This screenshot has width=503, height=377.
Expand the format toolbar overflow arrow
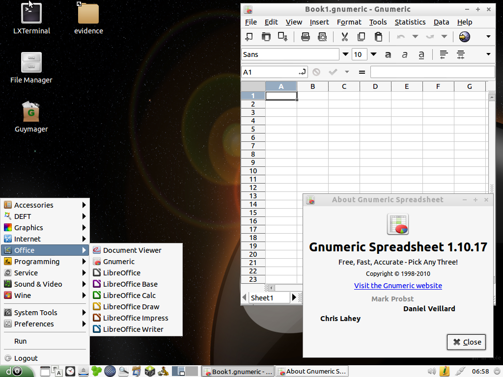[x=488, y=54]
